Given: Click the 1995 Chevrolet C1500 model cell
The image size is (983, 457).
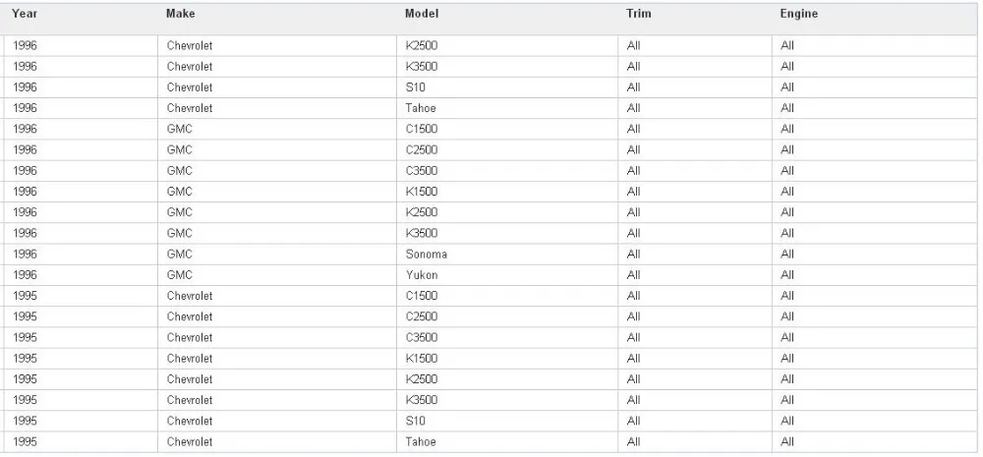Looking at the screenshot, I should click(x=422, y=296).
